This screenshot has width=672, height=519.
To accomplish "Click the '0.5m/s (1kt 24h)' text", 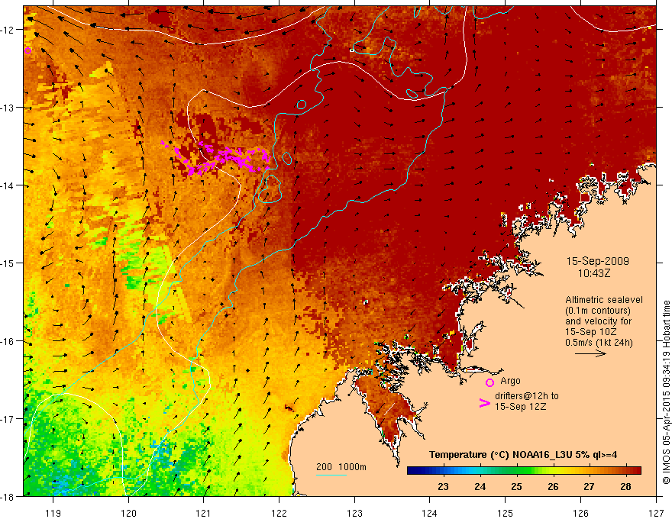I will click(599, 342).
